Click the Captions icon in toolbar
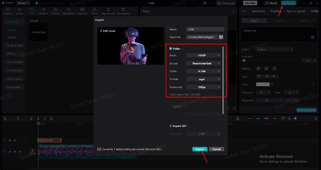321x170 pixels. (x=82, y=11)
